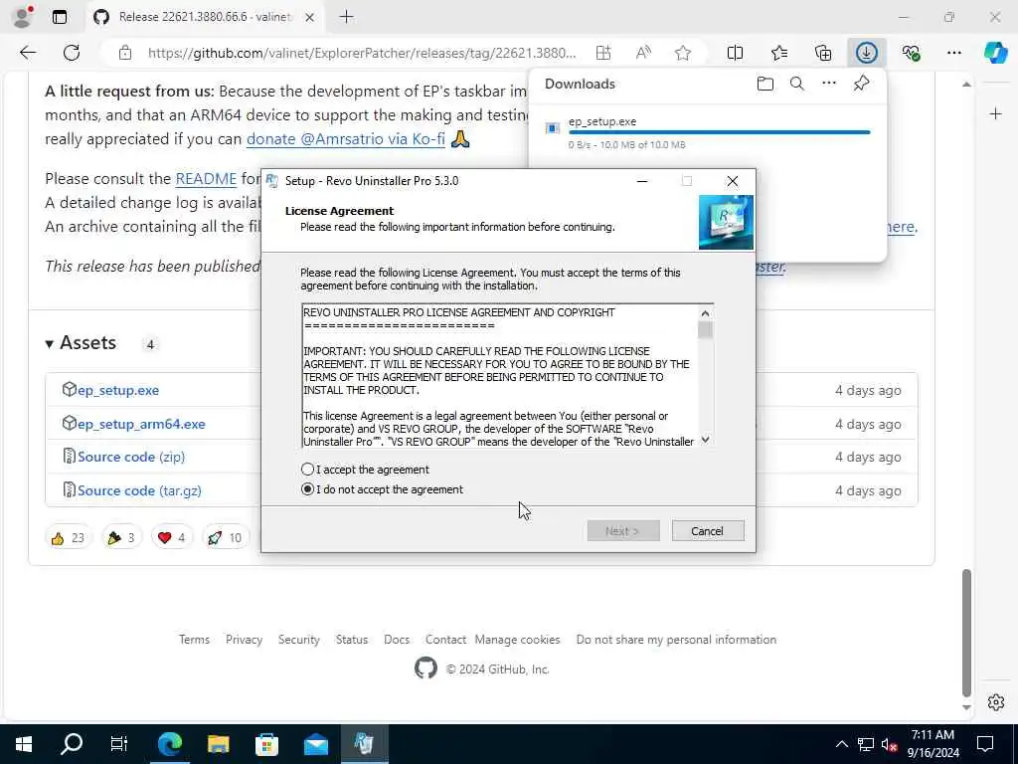The width and height of the screenshot is (1018, 764).
Task: Go back using the browser back arrow
Action: coord(28,53)
